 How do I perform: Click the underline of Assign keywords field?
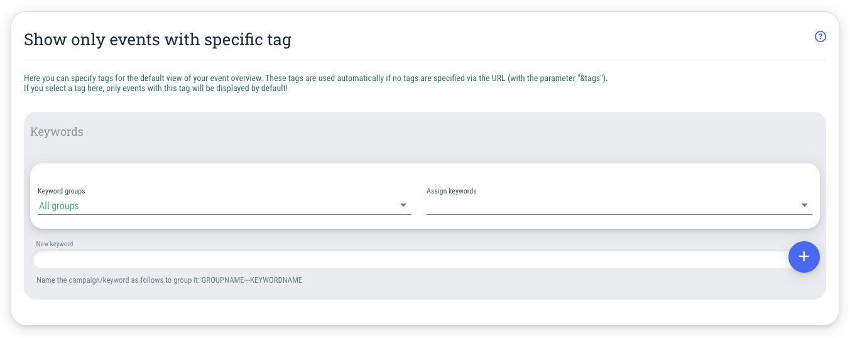[x=619, y=214]
